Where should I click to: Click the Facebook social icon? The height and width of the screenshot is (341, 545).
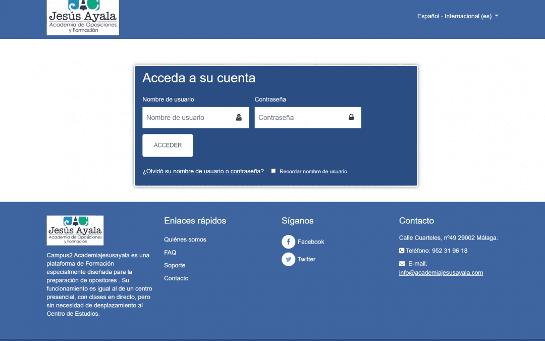[x=288, y=241]
